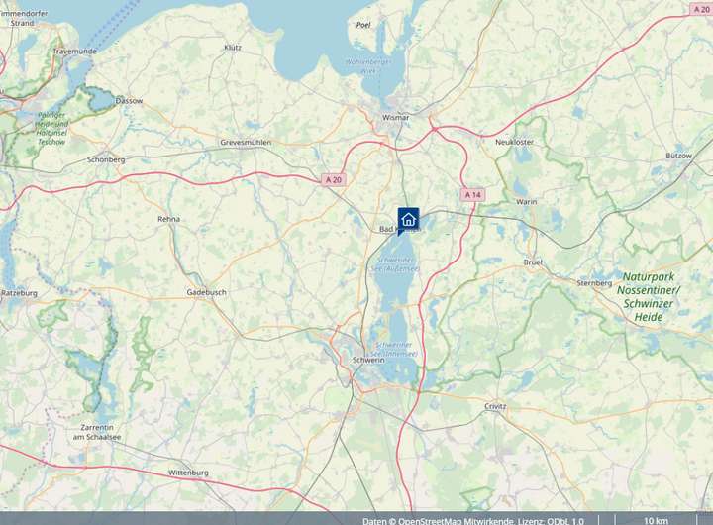Select the Wismar city label
713x525 pixels.
(395, 117)
